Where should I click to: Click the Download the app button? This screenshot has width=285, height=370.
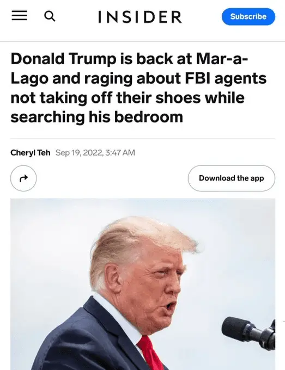(232, 178)
